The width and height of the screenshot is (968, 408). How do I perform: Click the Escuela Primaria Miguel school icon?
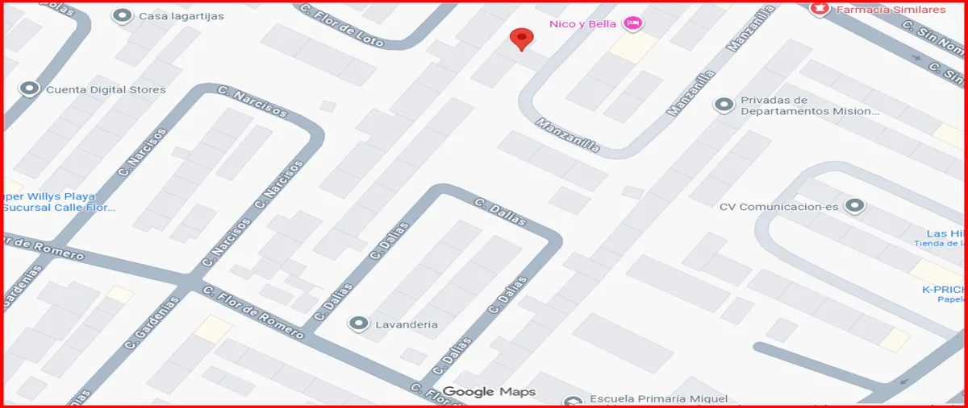574,401
